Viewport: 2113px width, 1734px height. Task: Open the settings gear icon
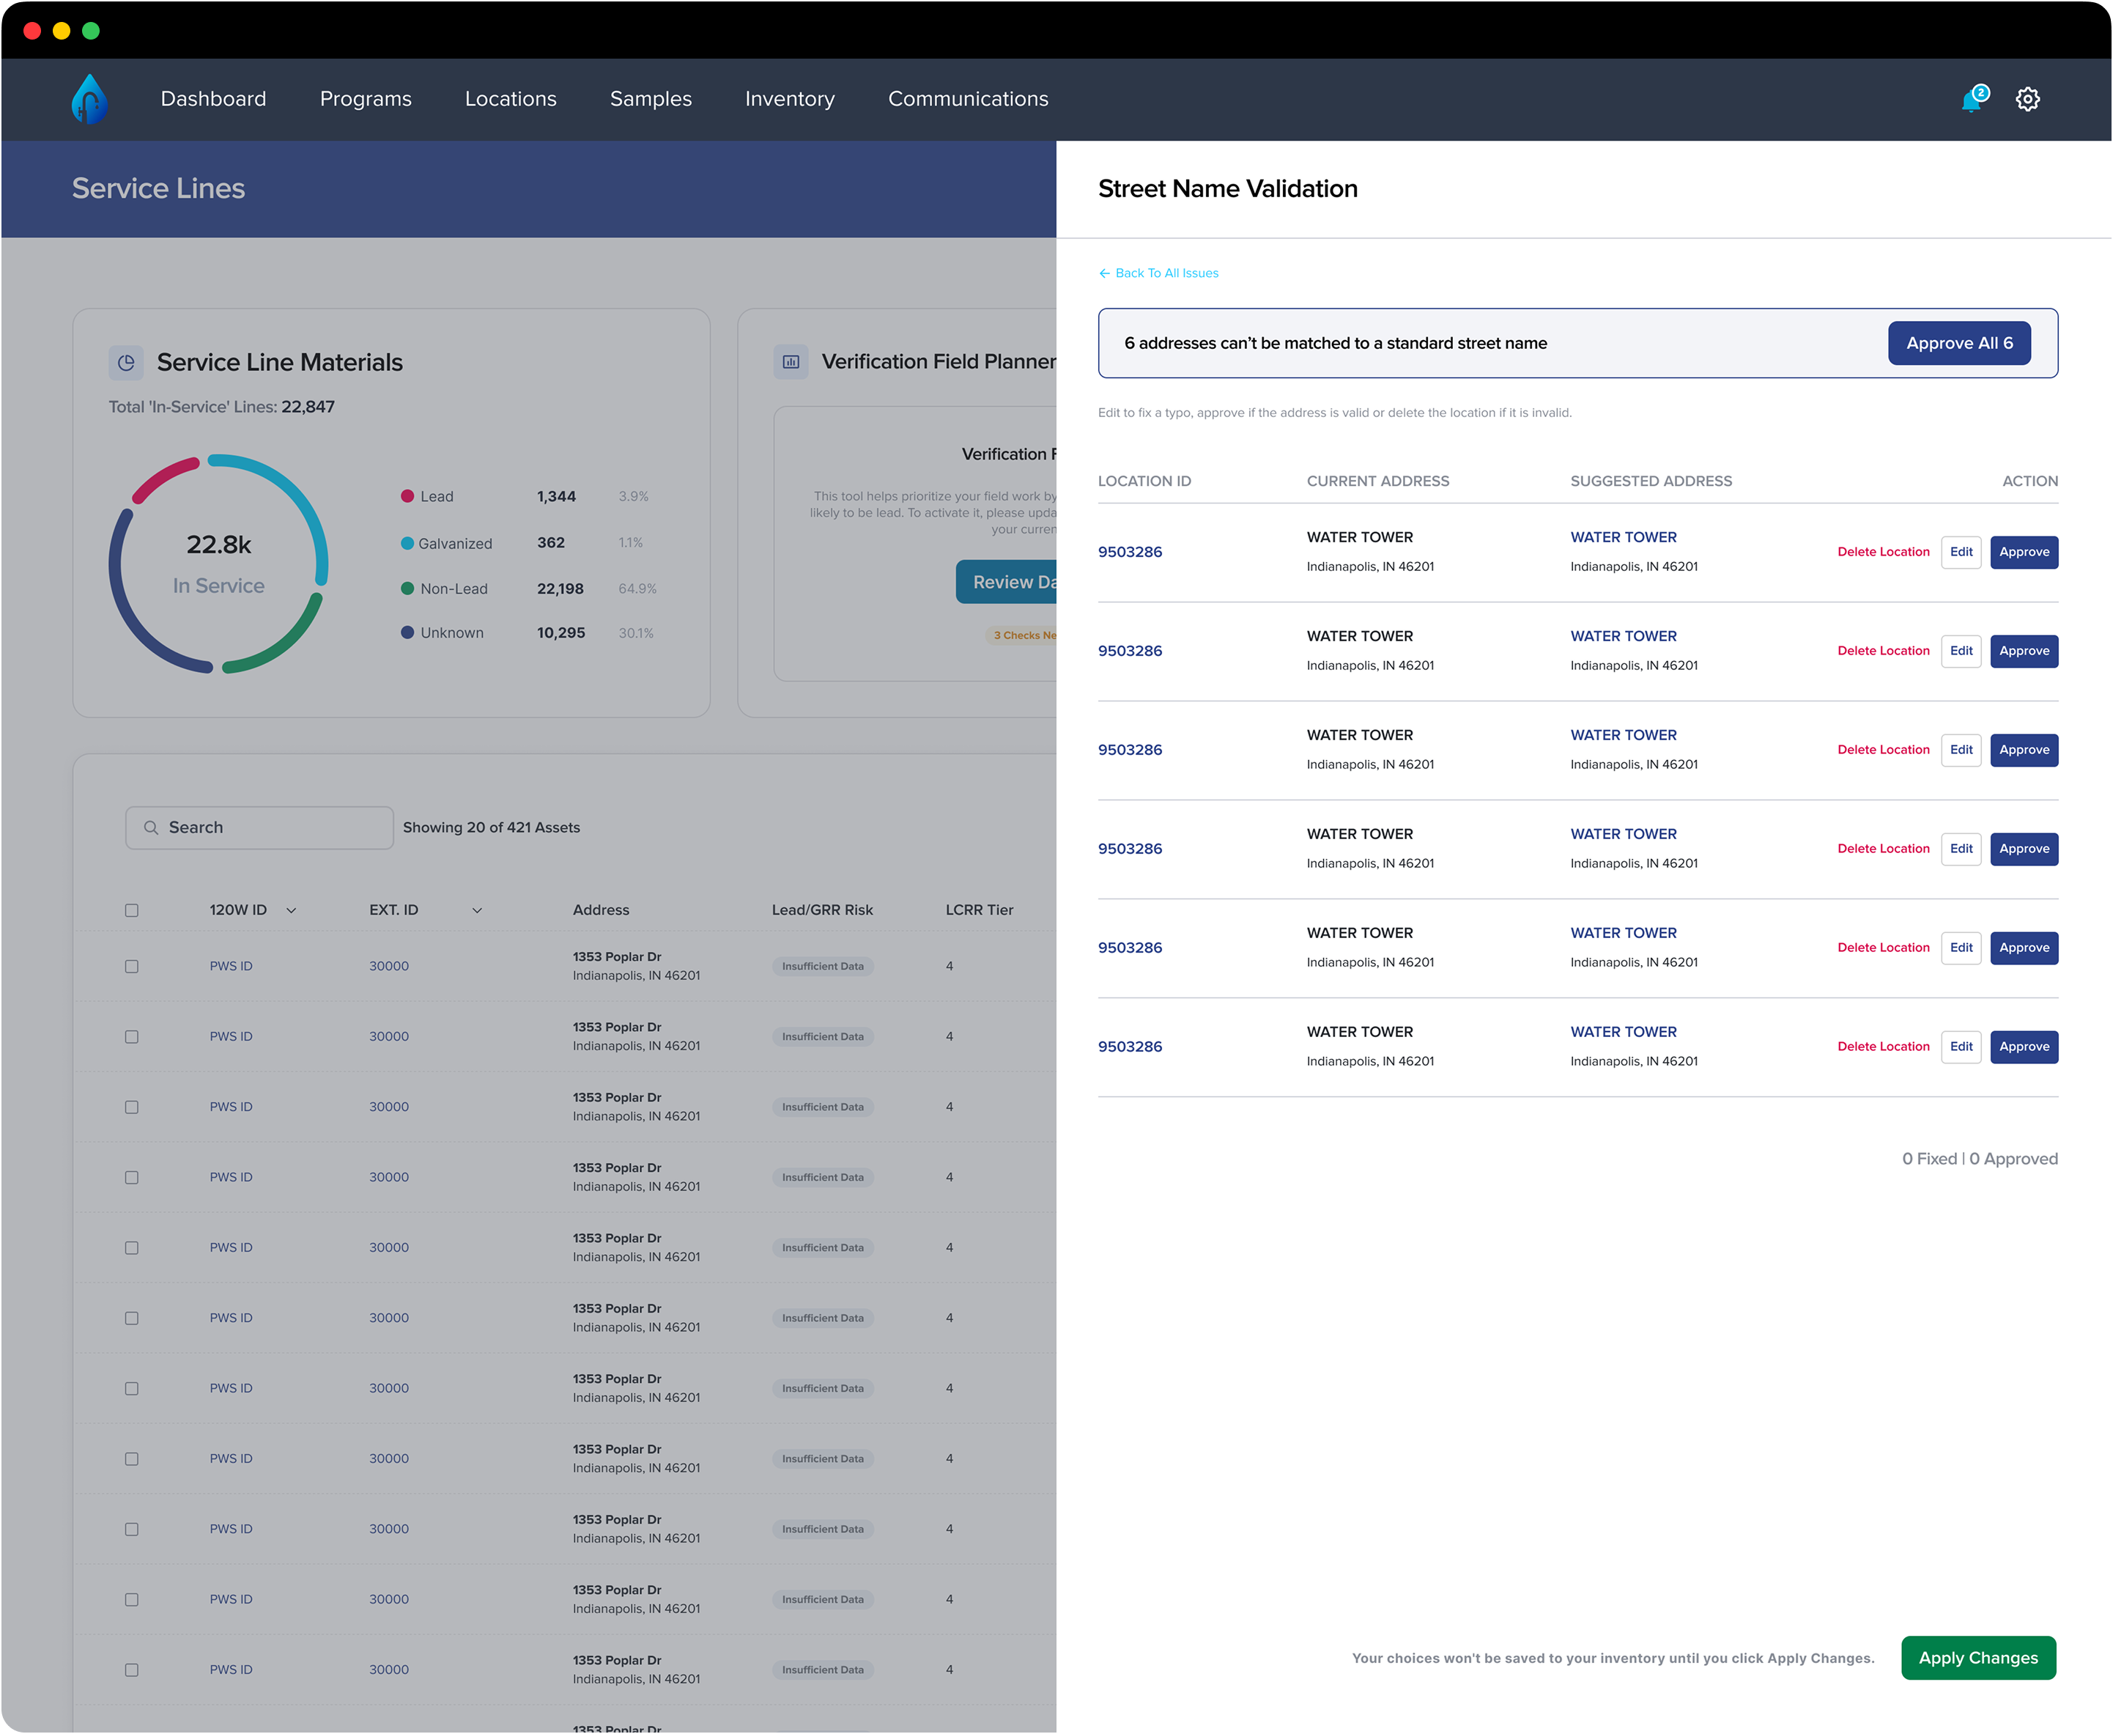[2027, 99]
